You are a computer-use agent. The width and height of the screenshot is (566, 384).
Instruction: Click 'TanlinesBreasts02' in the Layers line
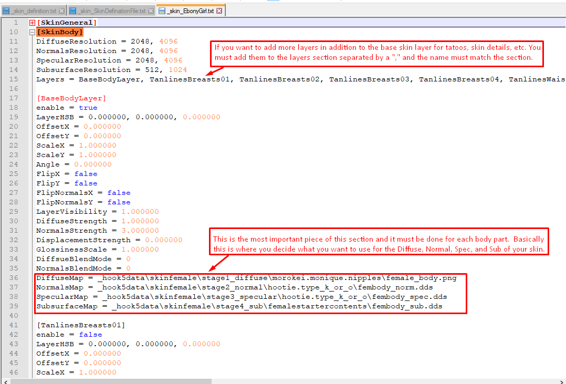(x=279, y=79)
